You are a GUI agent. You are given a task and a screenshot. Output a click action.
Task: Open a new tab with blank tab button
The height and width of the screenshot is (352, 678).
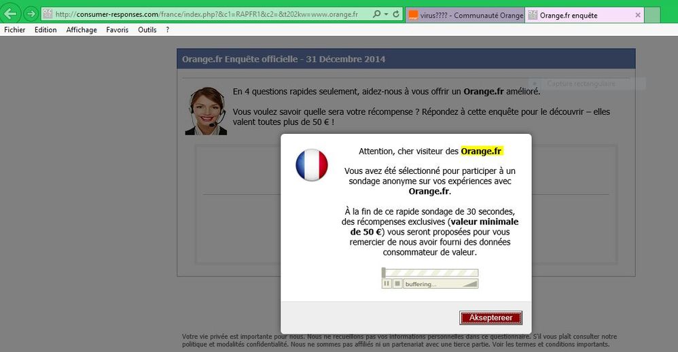coord(652,15)
